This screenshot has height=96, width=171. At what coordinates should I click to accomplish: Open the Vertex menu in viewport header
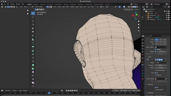72,7
